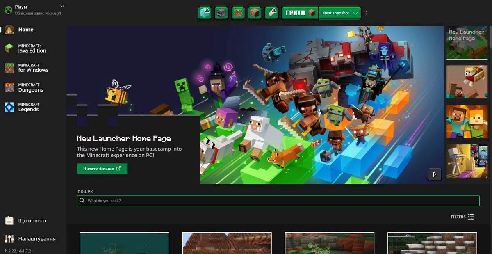This screenshot has width=492, height=254.
Task: Expand the Player account dropdown arrow
Action: tap(62, 6)
